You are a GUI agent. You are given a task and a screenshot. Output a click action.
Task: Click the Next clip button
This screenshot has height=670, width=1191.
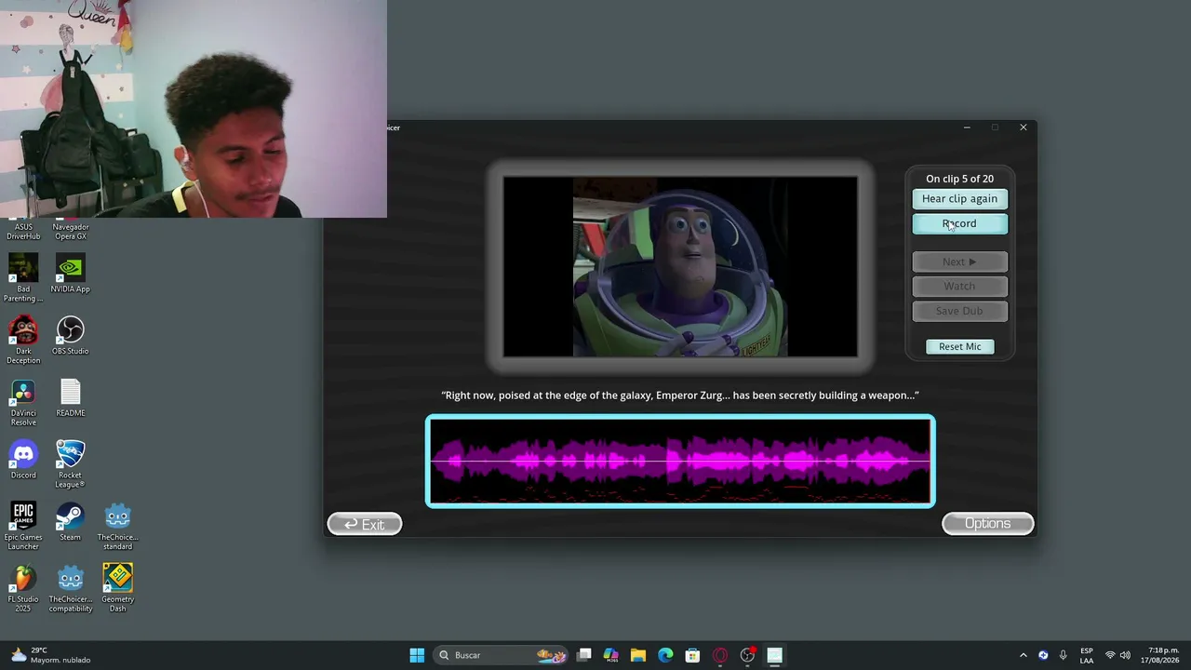click(959, 261)
